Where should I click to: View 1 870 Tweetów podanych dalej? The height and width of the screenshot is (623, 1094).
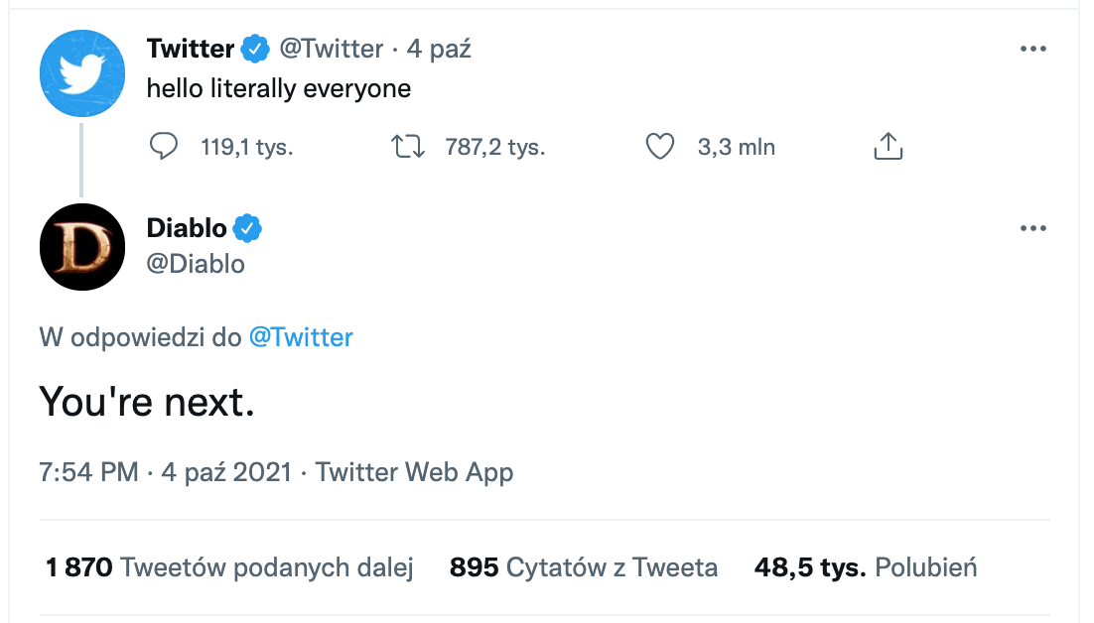pos(229,567)
